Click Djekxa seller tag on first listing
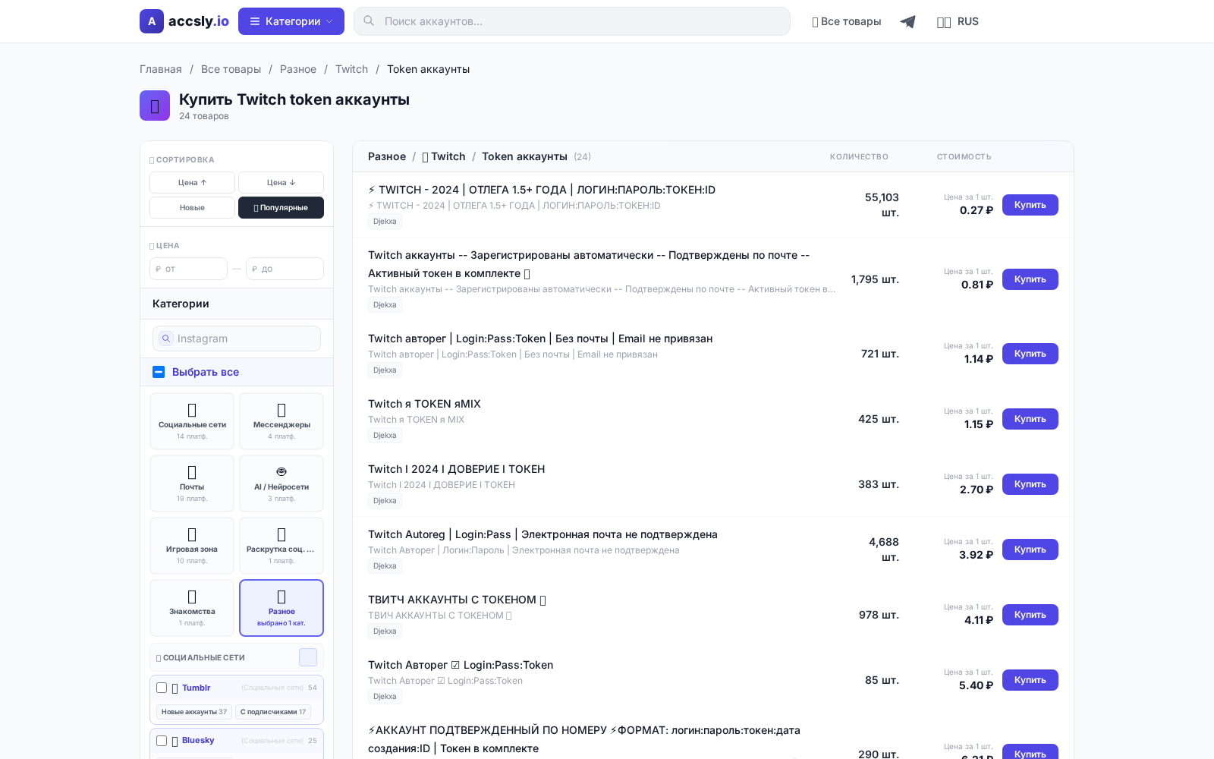The width and height of the screenshot is (1214, 759). (385, 222)
